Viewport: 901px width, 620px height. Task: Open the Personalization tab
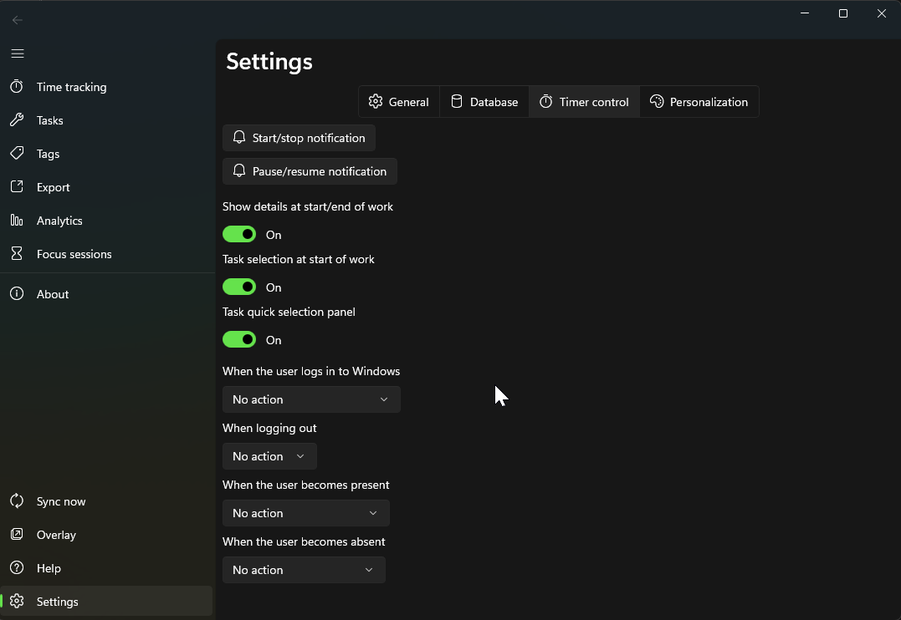(x=699, y=102)
